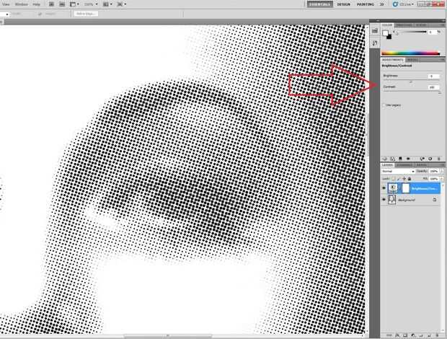Add a layer style with the fx icon
Image resolution: width=447 pixels, height=339 pixels.
click(x=397, y=335)
